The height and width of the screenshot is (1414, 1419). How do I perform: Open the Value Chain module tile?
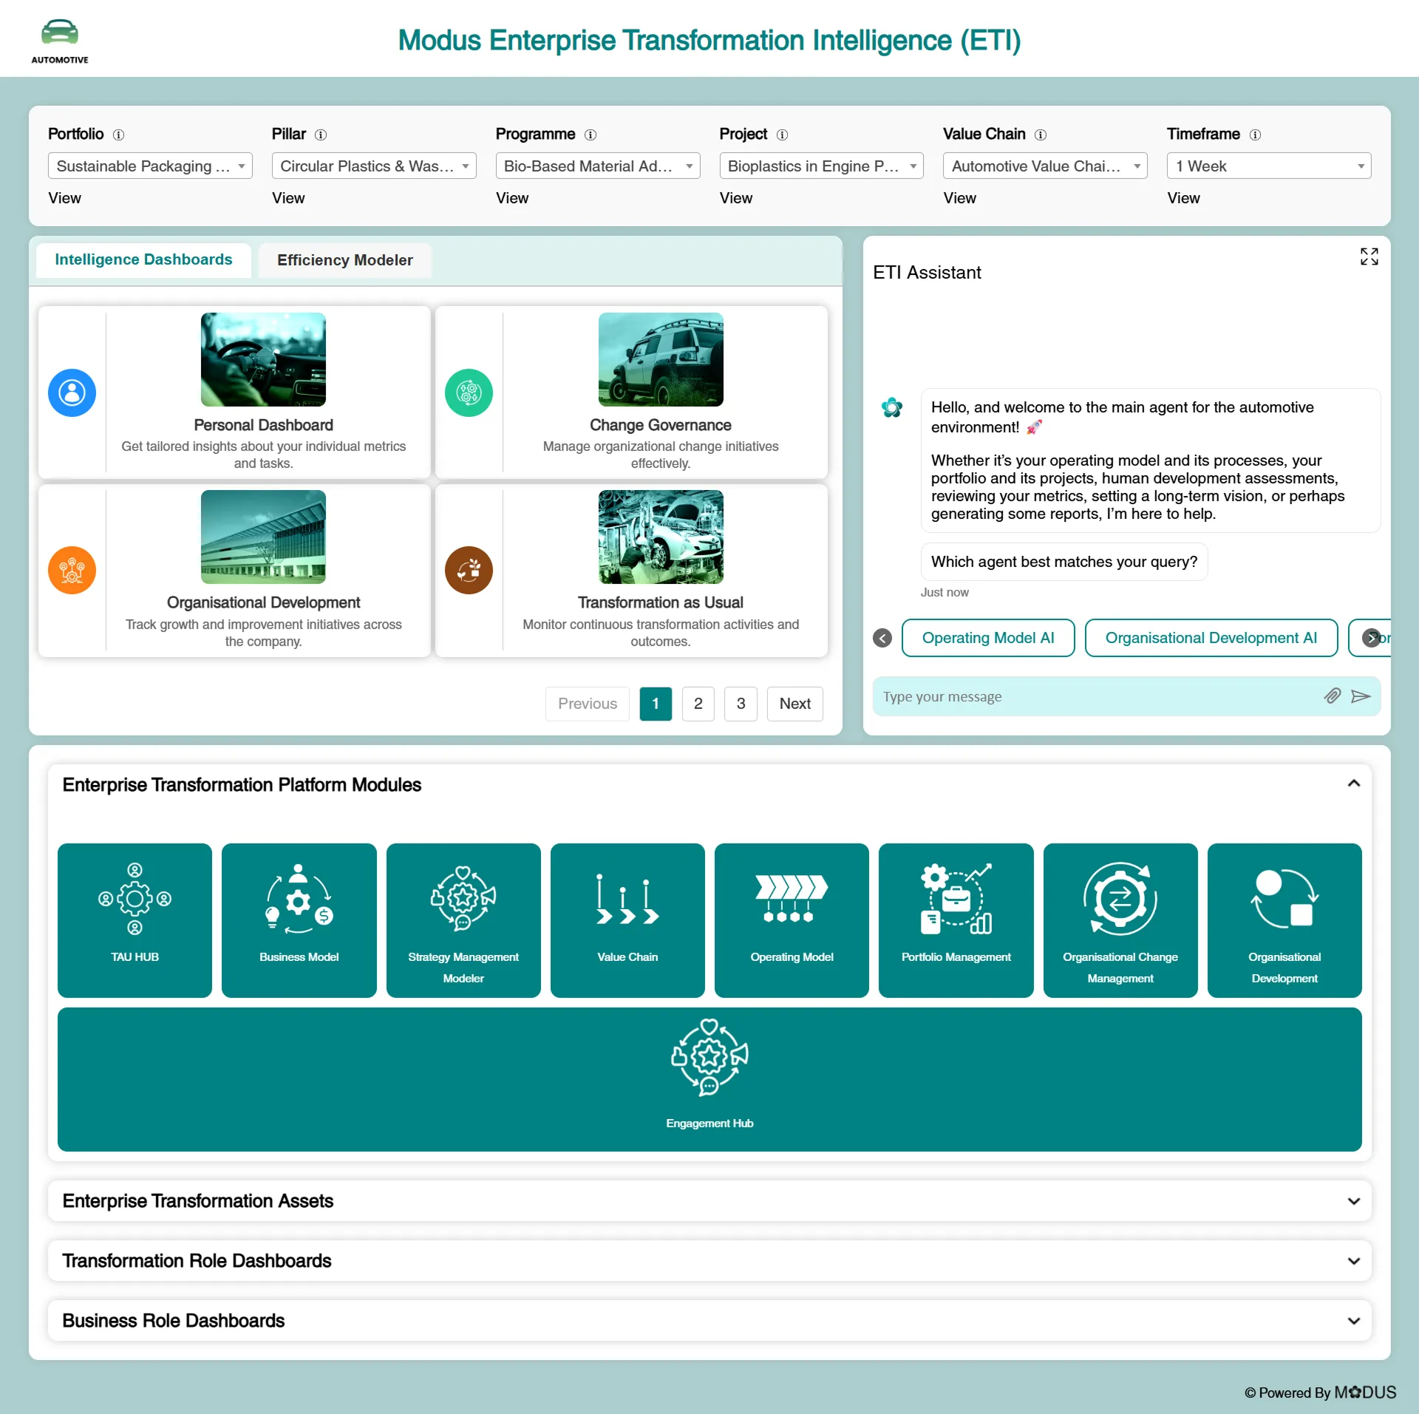click(627, 920)
